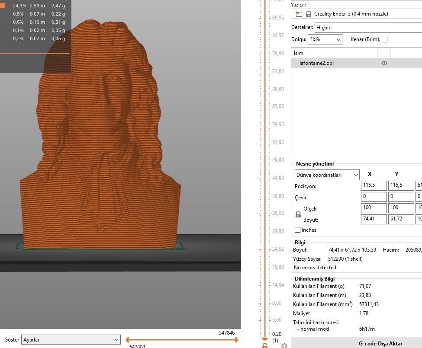Open the Dünya koordinatları coordinate dropdown
The width and height of the screenshot is (422, 348).
327,175
